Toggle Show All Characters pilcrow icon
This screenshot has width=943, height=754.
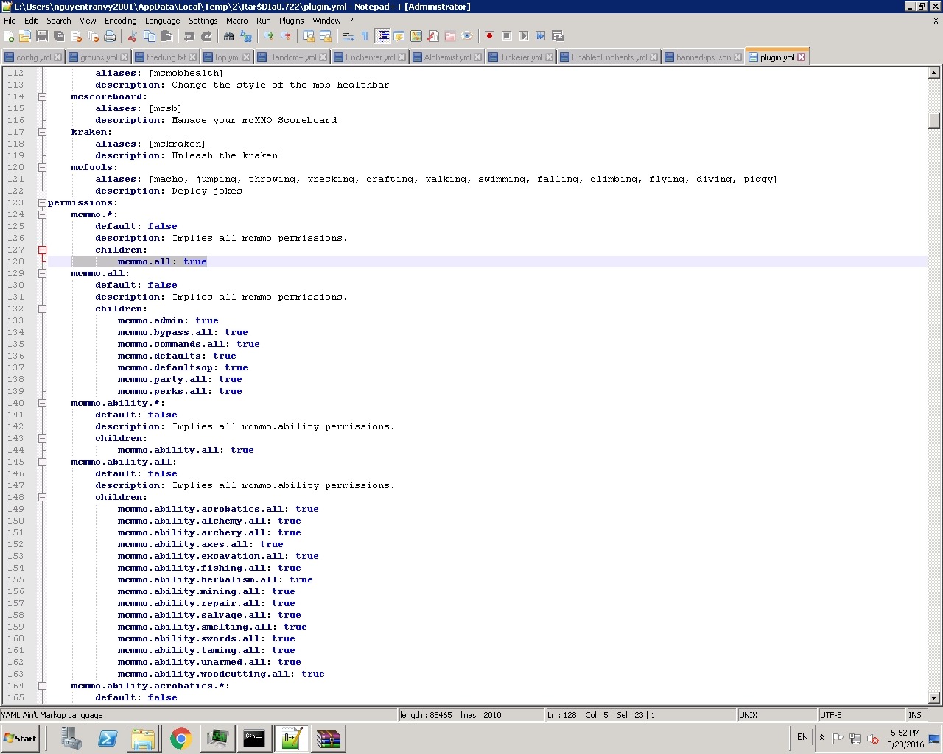click(365, 36)
